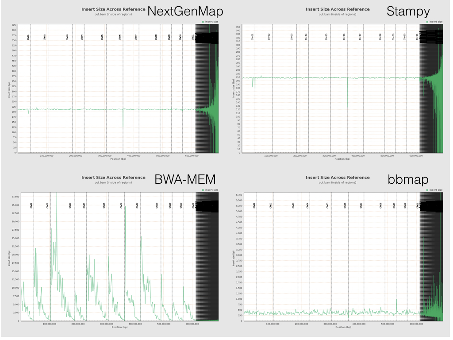The height and width of the screenshot is (340, 453).
Task: Click the 600,000,000 x-axis tick in bbmap chart
Action: click(x=416, y=324)
